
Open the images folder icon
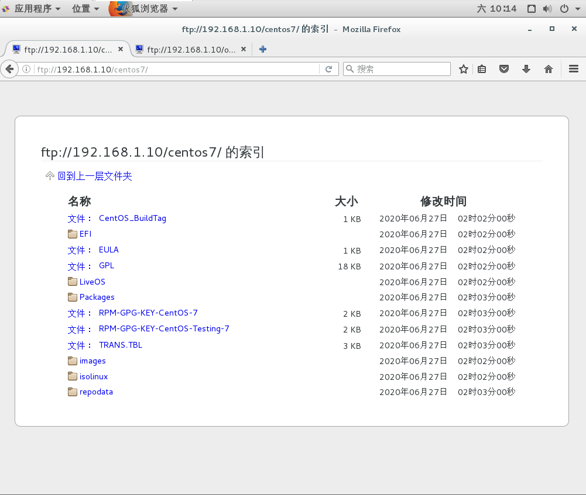pyautogui.click(x=73, y=361)
